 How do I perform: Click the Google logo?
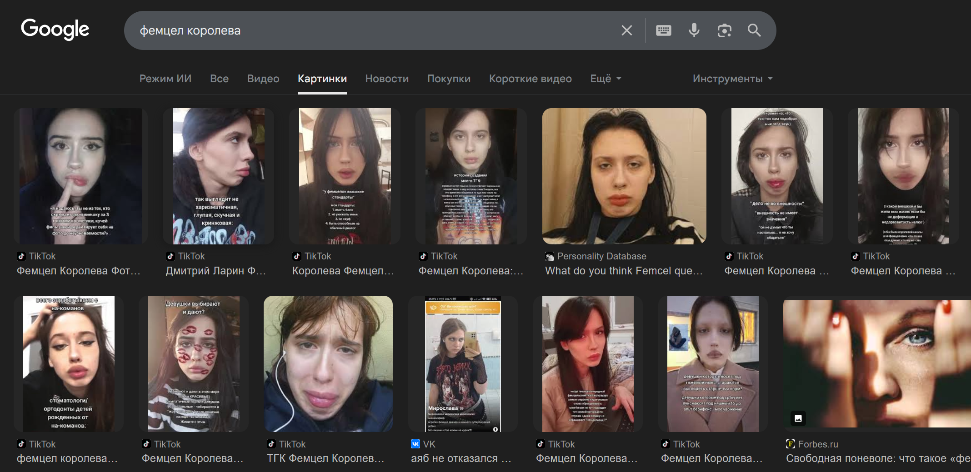point(55,30)
